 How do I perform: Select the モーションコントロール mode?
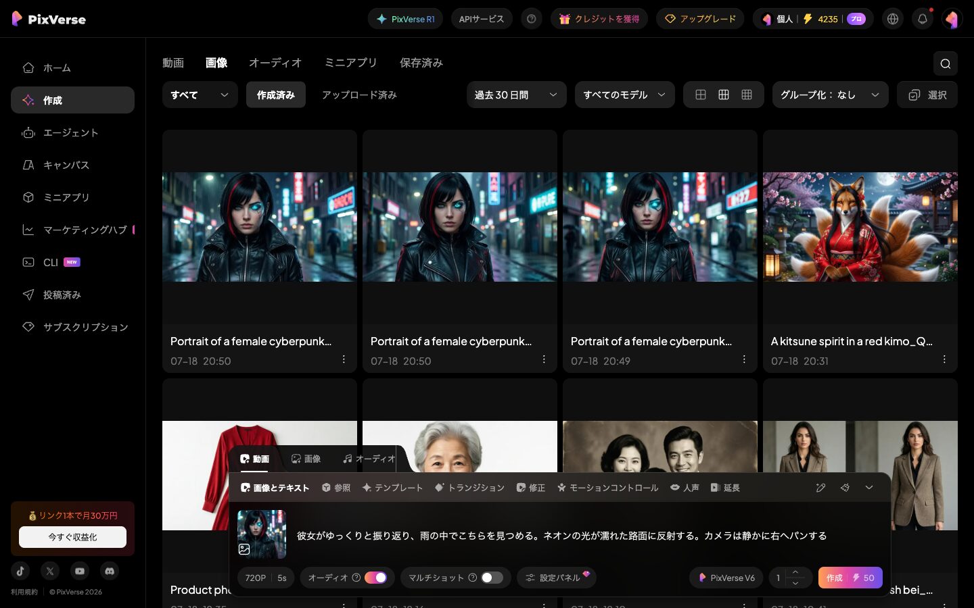coord(607,488)
